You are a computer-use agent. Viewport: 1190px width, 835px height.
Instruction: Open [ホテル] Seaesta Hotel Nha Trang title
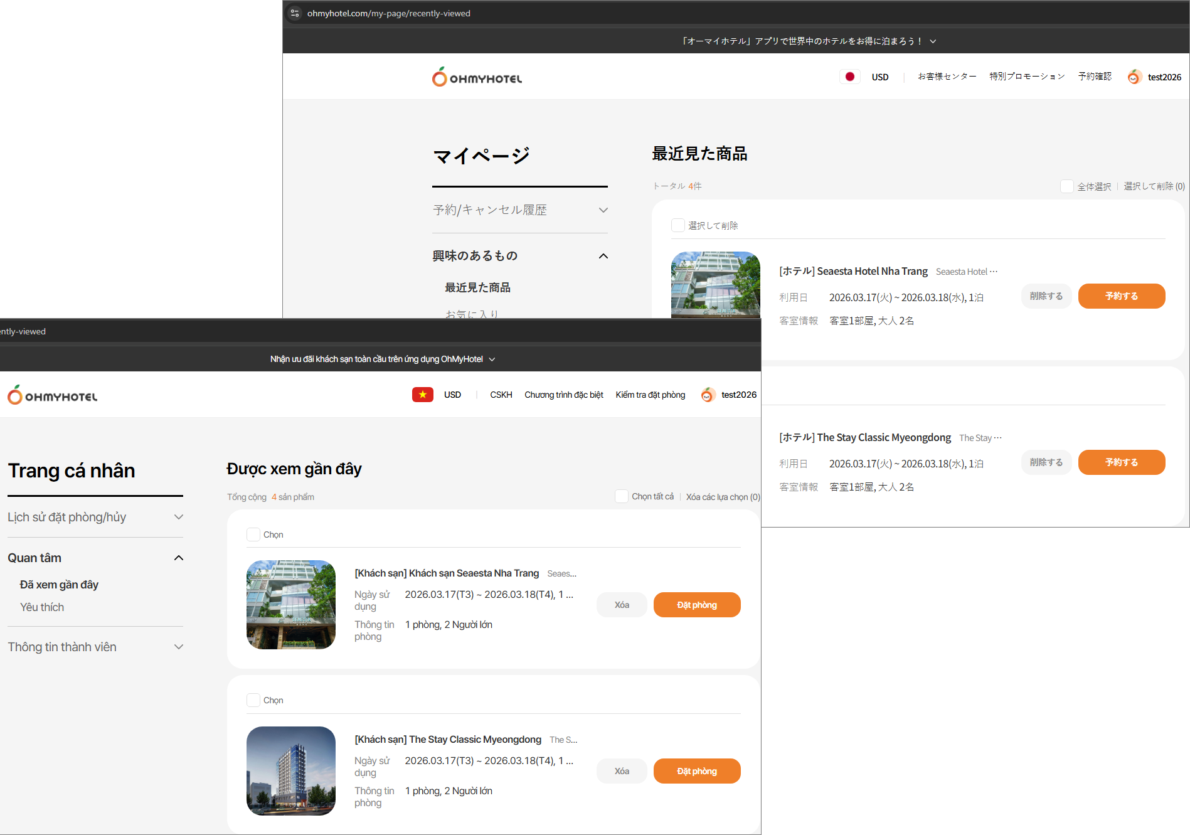coord(853,271)
